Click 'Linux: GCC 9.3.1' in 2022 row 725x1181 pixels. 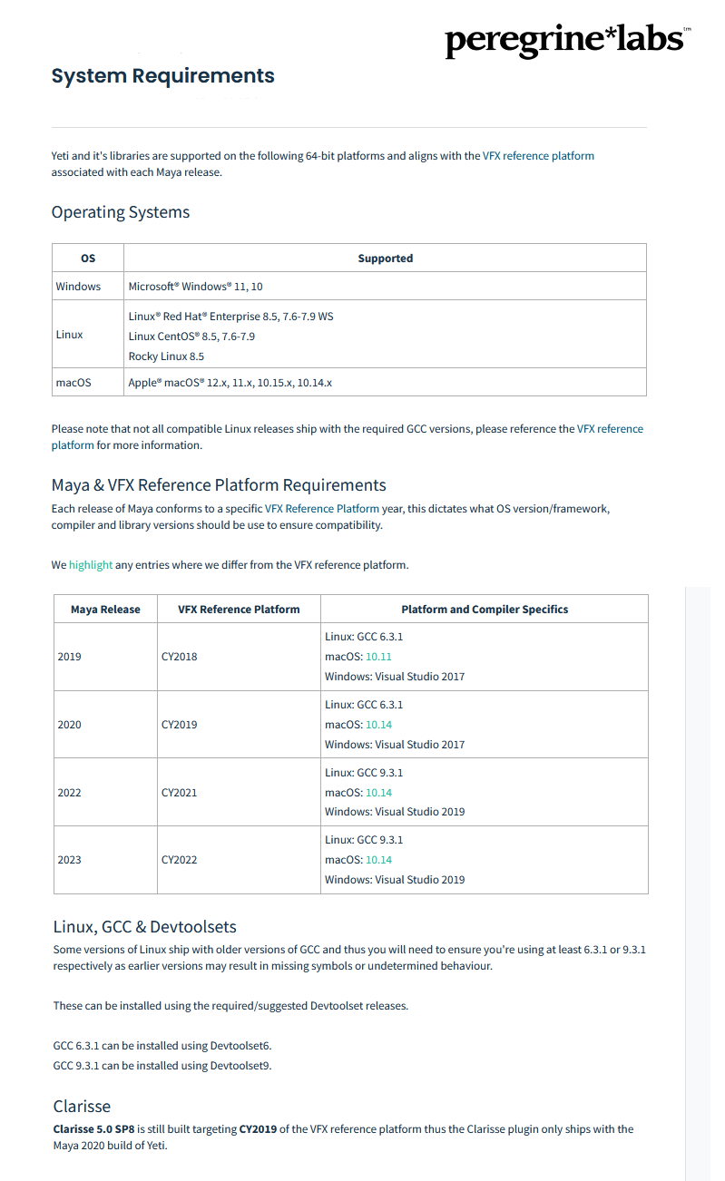(364, 773)
